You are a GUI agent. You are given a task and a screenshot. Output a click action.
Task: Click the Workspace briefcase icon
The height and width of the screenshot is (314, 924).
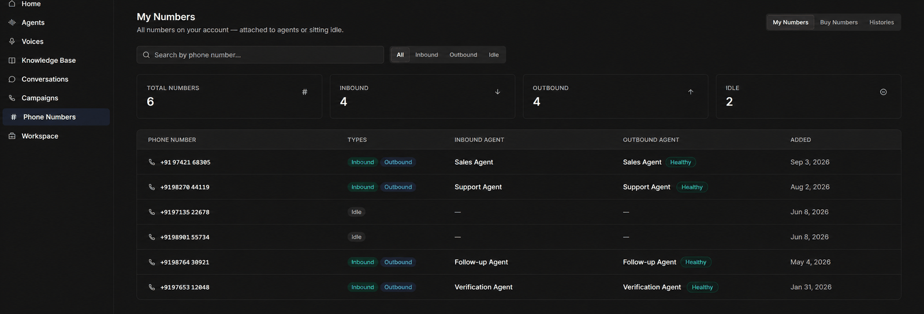tap(12, 136)
